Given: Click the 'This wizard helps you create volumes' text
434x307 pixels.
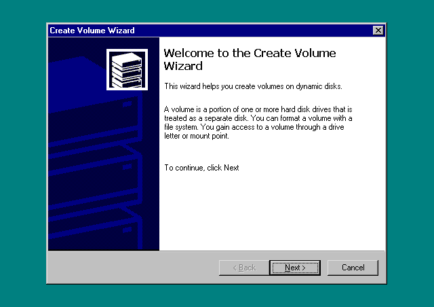Looking at the screenshot, I should (253, 86).
